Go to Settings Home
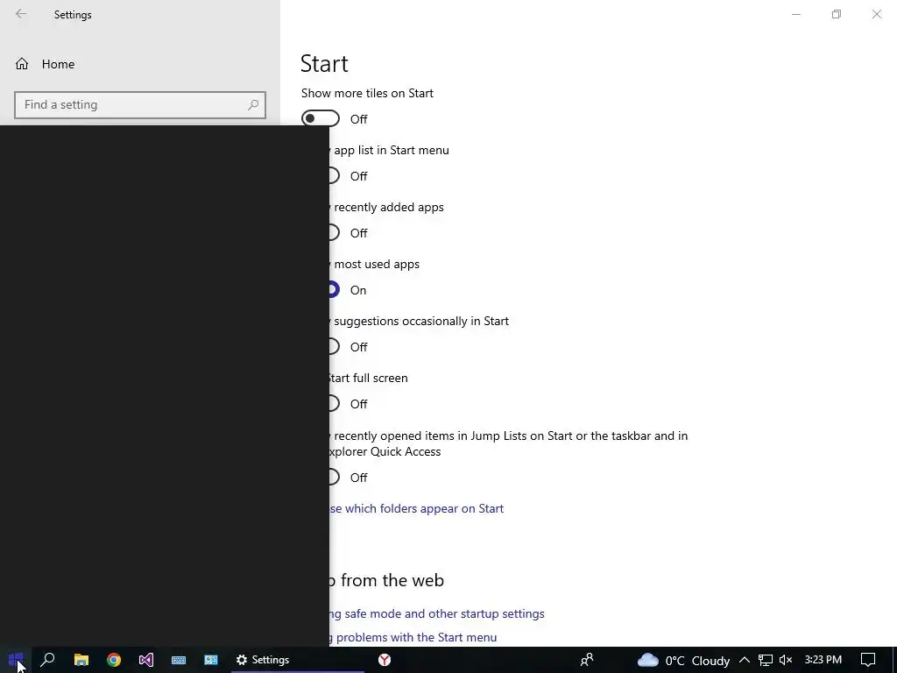 [46, 64]
